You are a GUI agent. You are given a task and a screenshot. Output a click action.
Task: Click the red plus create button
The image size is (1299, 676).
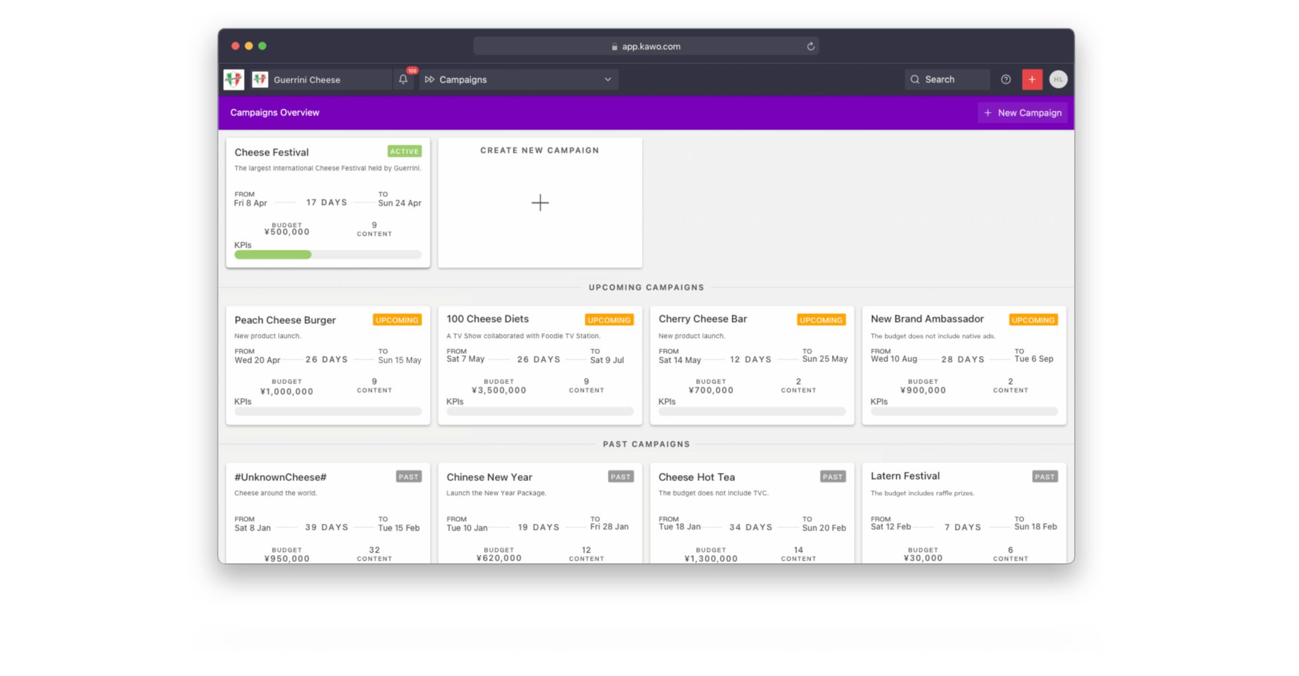(1032, 80)
